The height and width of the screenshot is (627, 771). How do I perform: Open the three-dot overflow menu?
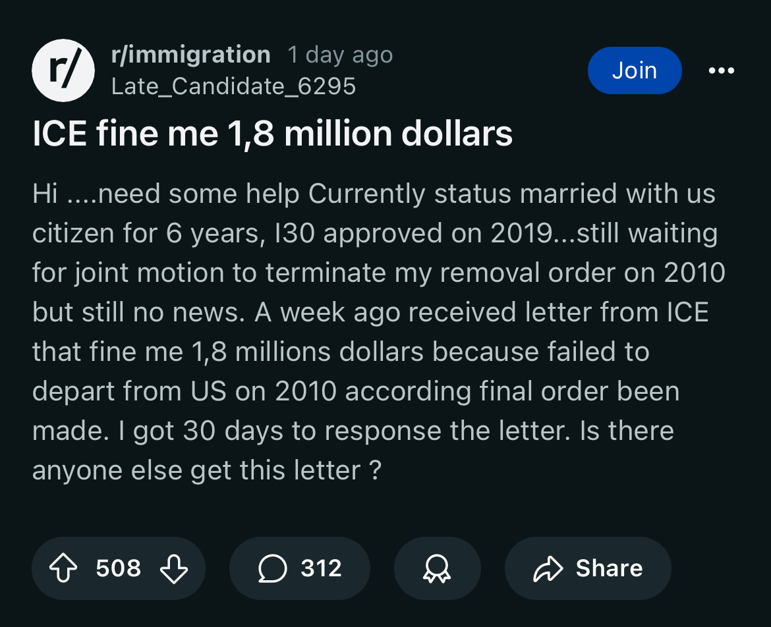(722, 70)
